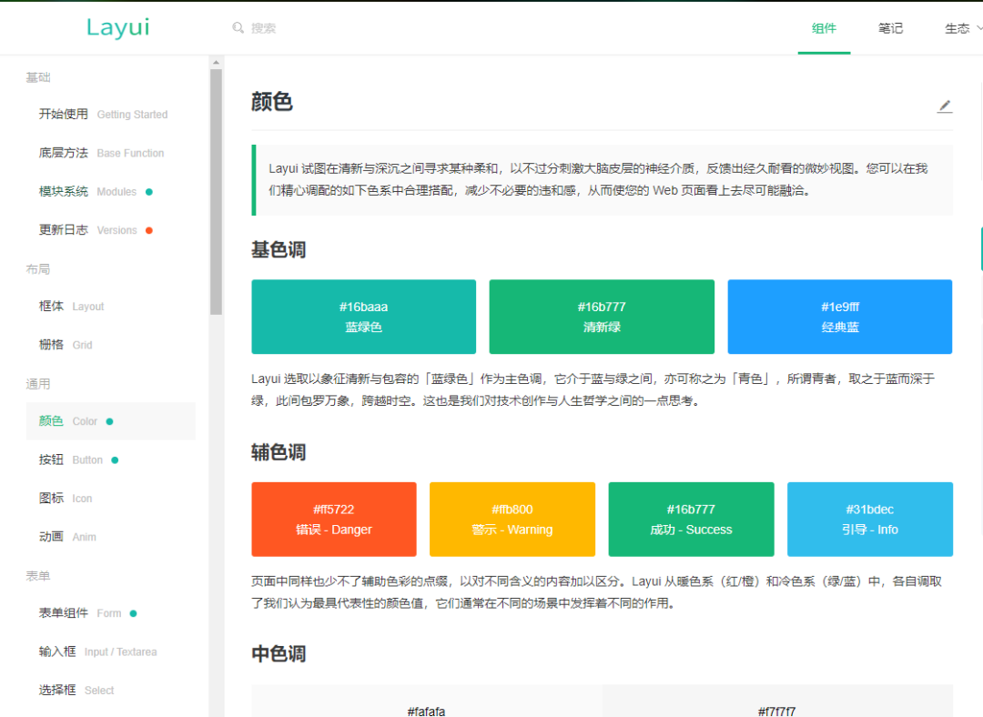Switch to the 组件 tab

824,28
